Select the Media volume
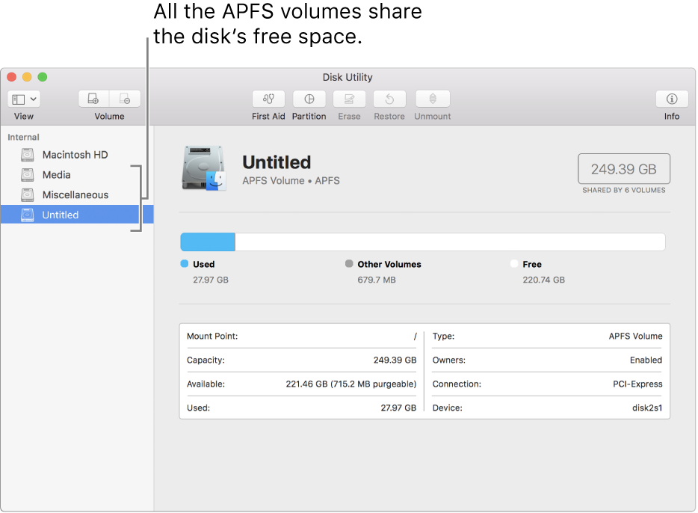Viewport: 698px width, 513px height. tap(56, 175)
